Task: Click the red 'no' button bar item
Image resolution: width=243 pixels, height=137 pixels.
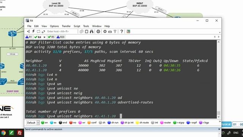Action: tap(73, 123)
